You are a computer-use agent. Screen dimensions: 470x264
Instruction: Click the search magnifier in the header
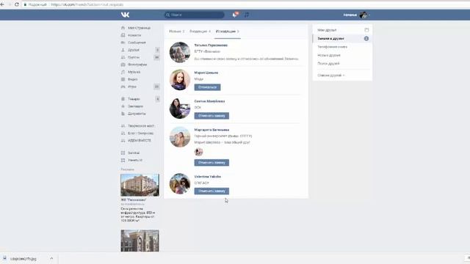[x=168, y=15]
